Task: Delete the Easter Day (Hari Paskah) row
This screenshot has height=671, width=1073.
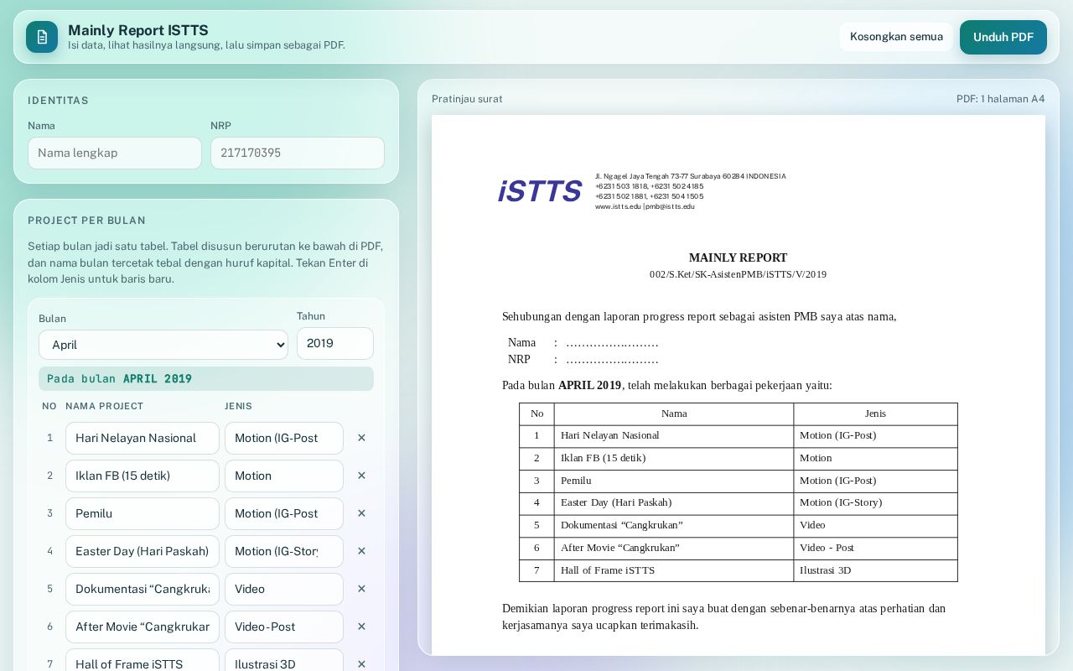Action: pos(361,551)
